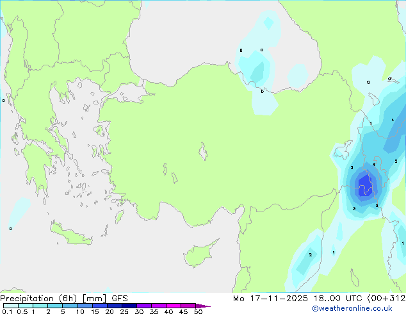The width and height of the screenshot is (406, 314).
Task: Click the 'Precipitation (6h)' title text
Action: 38,299
